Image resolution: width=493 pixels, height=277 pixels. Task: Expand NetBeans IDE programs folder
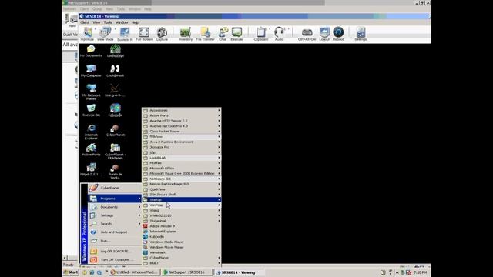(182, 179)
